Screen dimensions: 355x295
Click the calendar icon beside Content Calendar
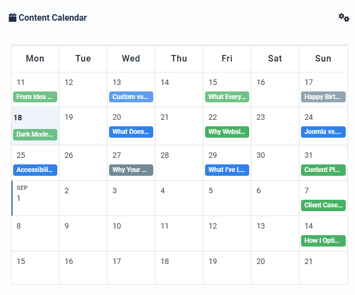pos(13,17)
